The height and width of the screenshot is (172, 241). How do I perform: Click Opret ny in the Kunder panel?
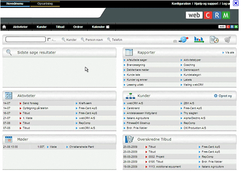(x=223, y=96)
